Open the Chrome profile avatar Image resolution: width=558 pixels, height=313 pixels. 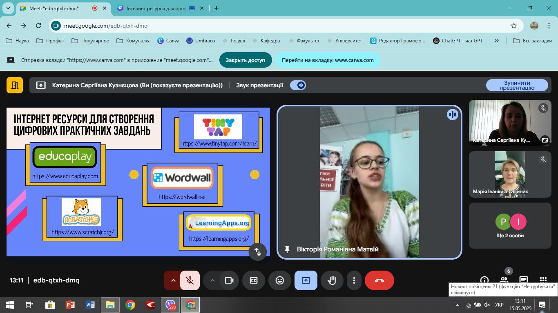534,26
